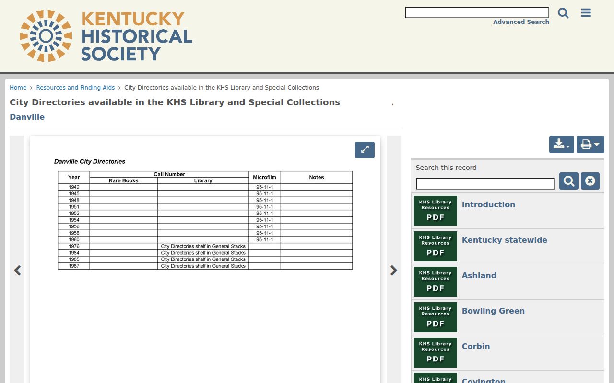
Task: Open the hamburger main menu
Action: click(x=586, y=13)
